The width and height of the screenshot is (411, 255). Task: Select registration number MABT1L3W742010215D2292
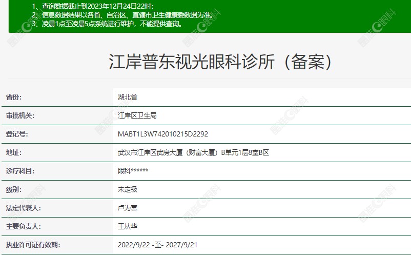click(163, 134)
